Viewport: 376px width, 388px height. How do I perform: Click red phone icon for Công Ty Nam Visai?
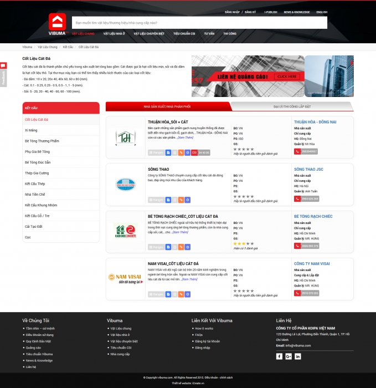pyautogui.click(x=297, y=293)
